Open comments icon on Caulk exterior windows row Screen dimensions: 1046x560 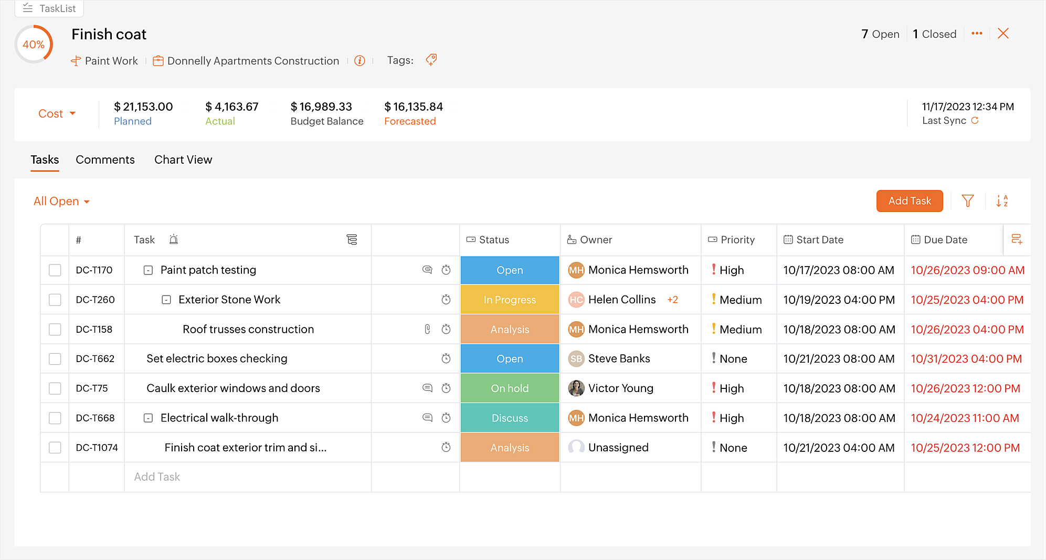(x=427, y=388)
